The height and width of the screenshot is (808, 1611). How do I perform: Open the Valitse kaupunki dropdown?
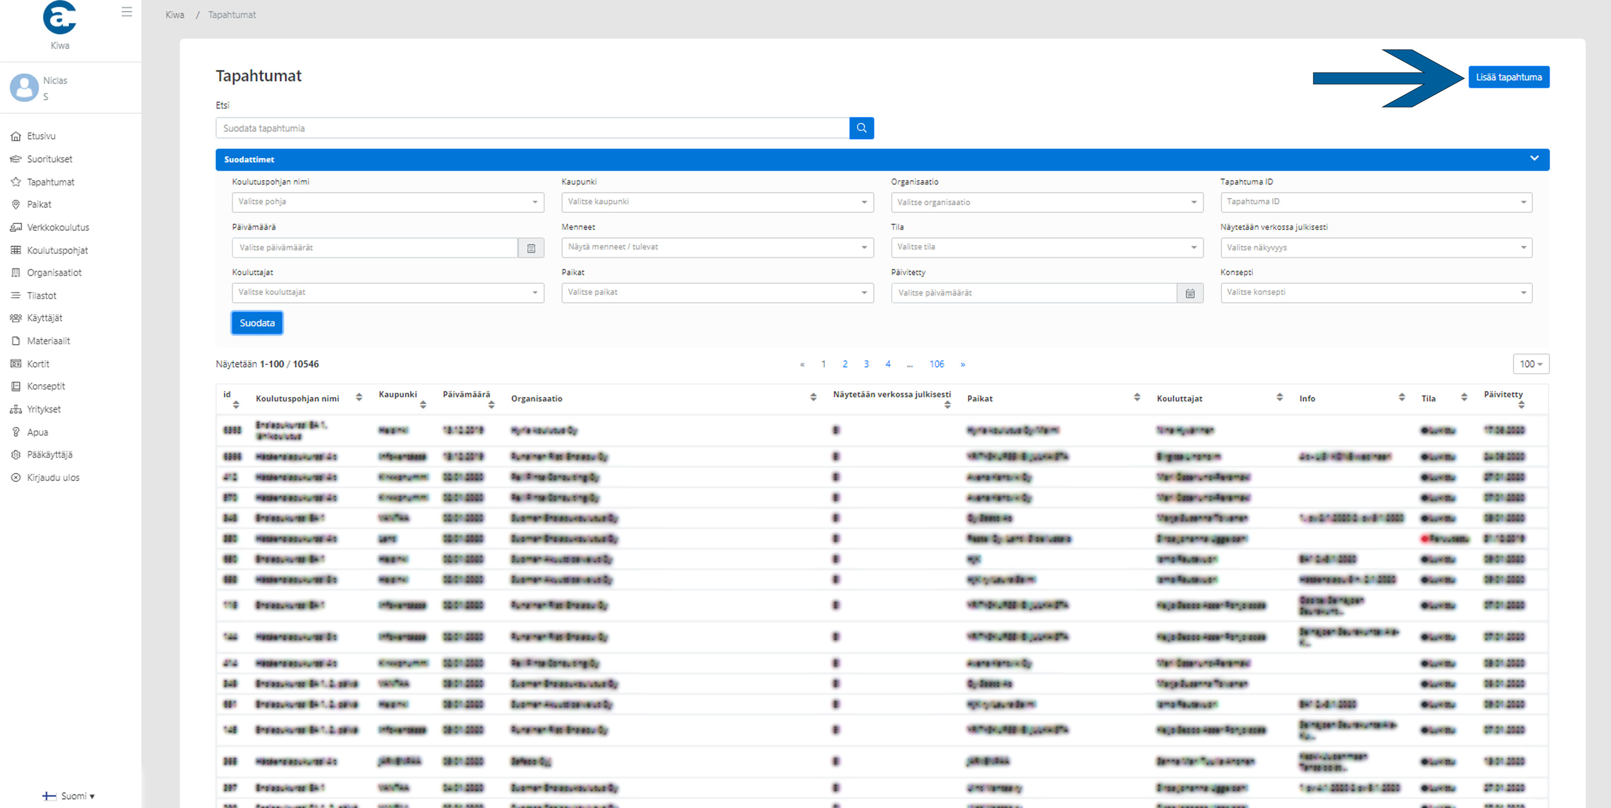(717, 202)
